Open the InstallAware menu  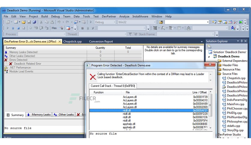140,16
